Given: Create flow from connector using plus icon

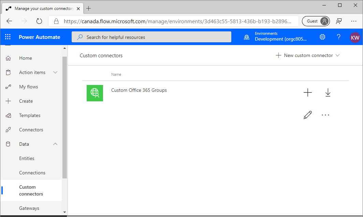Looking at the screenshot, I should (x=307, y=92).
